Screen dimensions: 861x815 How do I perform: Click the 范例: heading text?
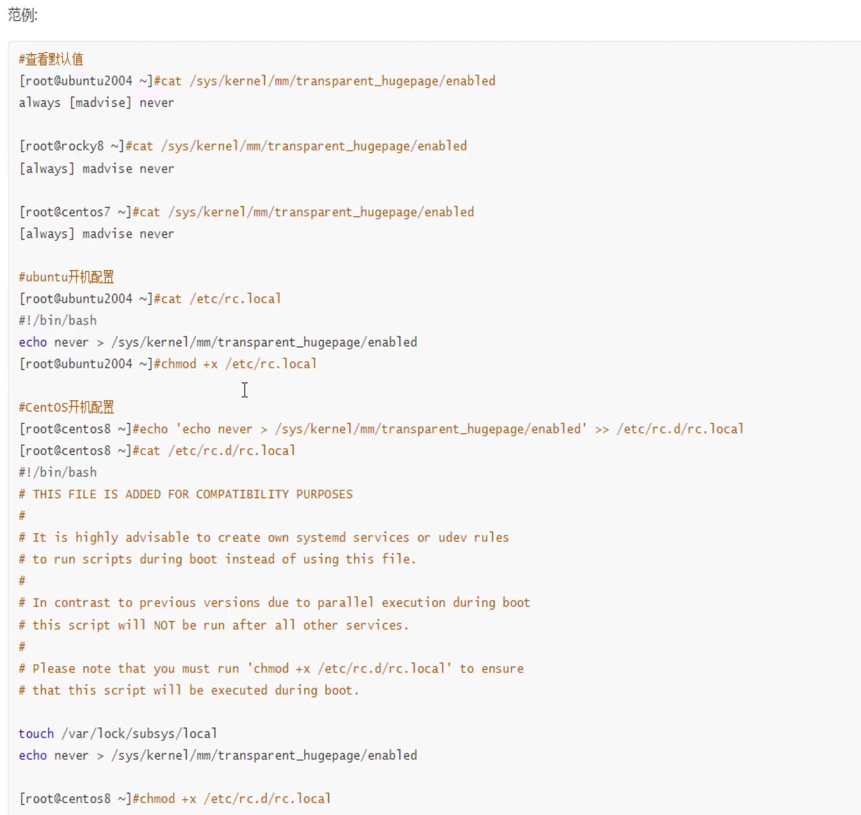tap(23, 15)
